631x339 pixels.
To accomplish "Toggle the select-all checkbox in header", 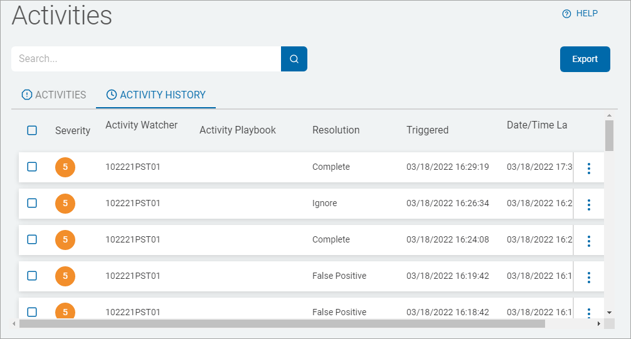I will click(x=32, y=130).
